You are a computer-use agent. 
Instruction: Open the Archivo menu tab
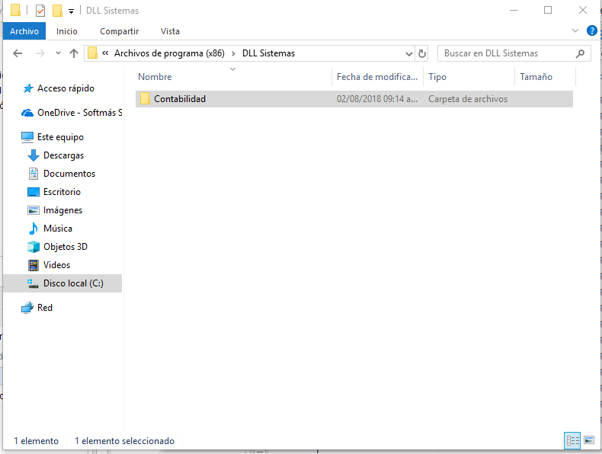point(24,31)
